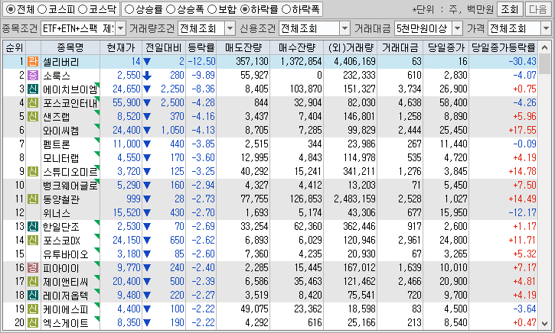Viewport: 555px width, 333px height.
Task: Click the scrollbar up arrow
Action: [545, 47]
